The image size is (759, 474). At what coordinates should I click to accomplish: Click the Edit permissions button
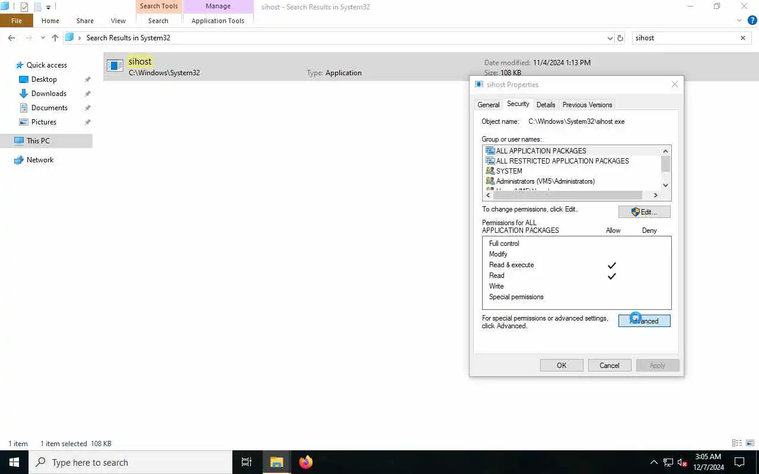pyautogui.click(x=645, y=212)
